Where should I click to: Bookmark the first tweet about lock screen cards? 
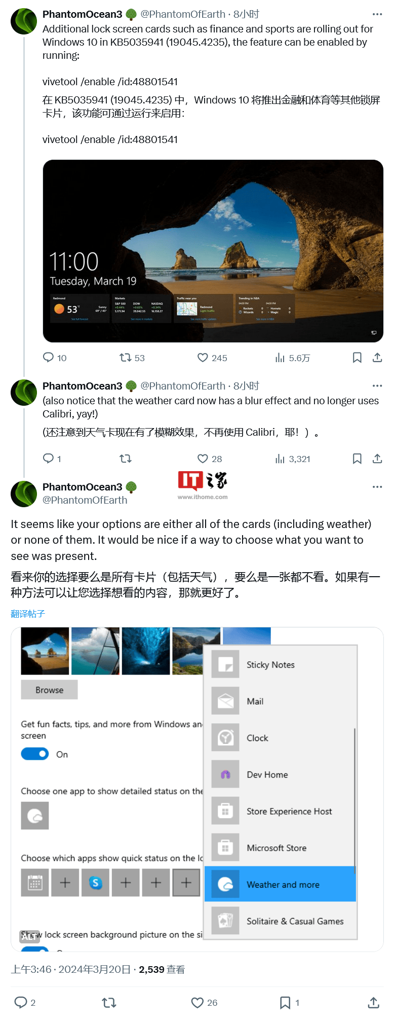[357, 358]
